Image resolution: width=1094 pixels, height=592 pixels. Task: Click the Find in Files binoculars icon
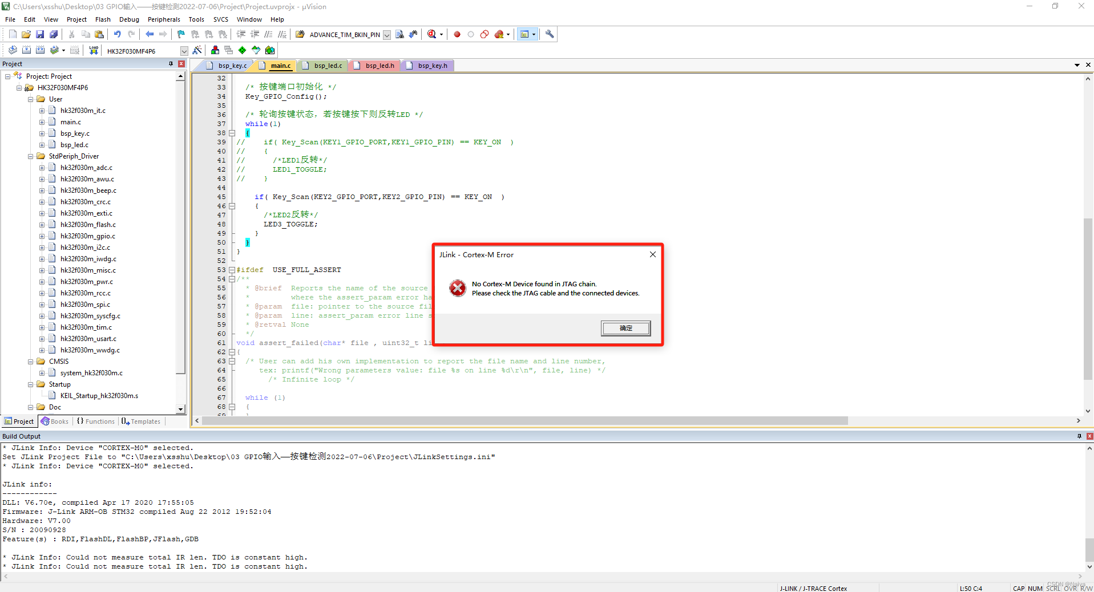tap(399, 34)
